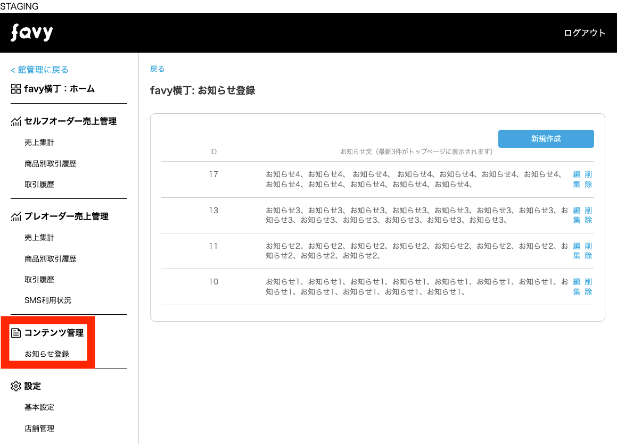
Task: Edit notice with ID 11
Action: click(x=577, y=250)
